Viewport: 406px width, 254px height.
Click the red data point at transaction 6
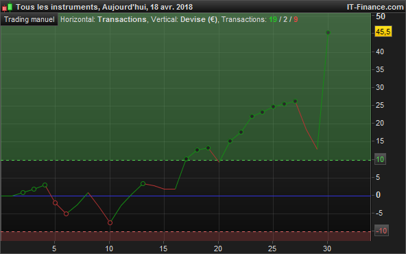point(67,213)
